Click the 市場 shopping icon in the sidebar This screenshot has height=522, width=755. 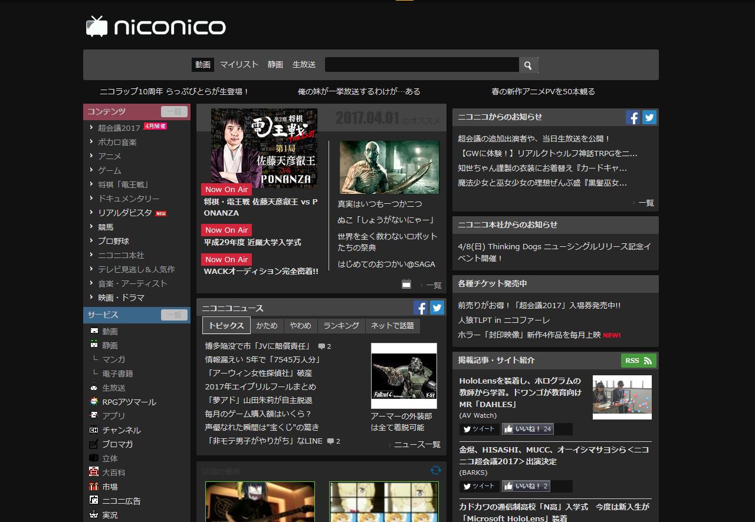[93, 487]
